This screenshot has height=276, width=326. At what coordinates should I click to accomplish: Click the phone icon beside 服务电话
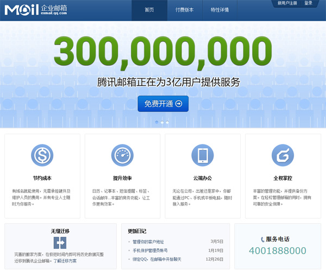(263, 239)
